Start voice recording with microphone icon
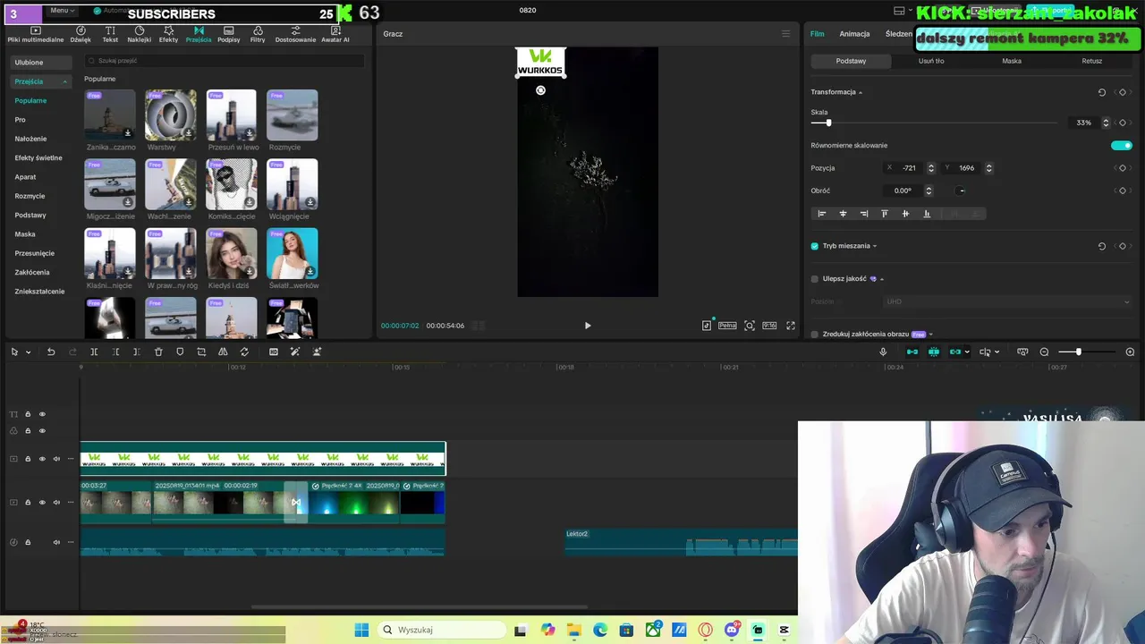The width and height of the screenshot is (1145, 644). tap(883, 352)
